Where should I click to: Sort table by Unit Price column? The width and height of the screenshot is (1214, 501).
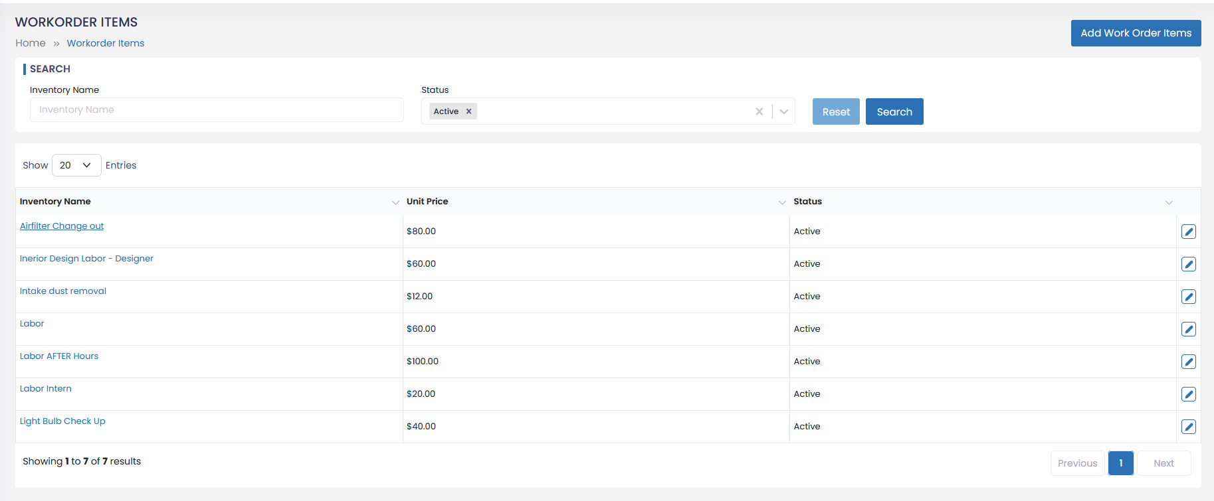782,202
